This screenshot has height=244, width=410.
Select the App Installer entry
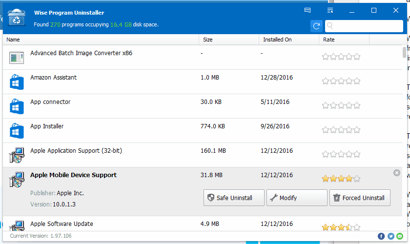[203, 130]
